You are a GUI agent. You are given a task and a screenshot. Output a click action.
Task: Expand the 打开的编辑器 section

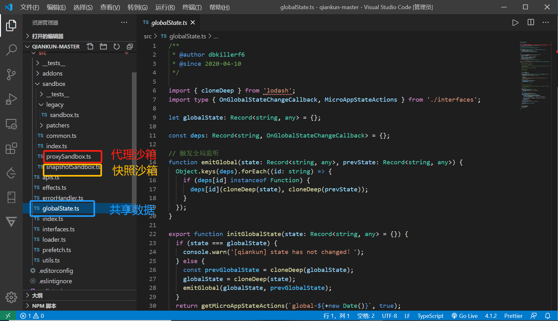[x=80, y=36]
